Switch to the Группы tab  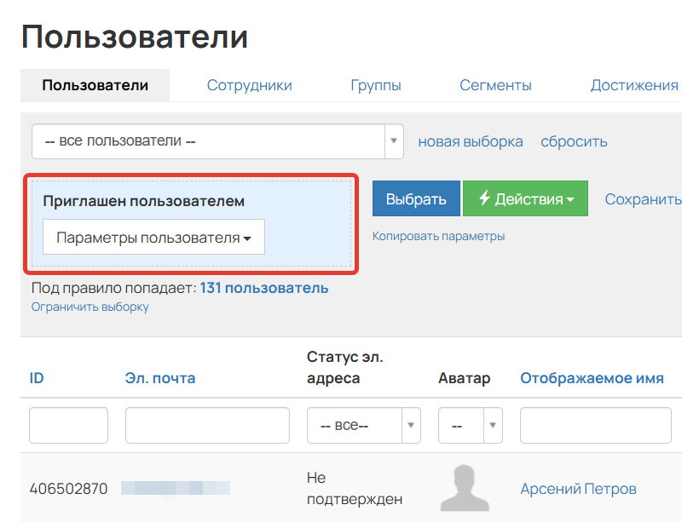[376, 85]
